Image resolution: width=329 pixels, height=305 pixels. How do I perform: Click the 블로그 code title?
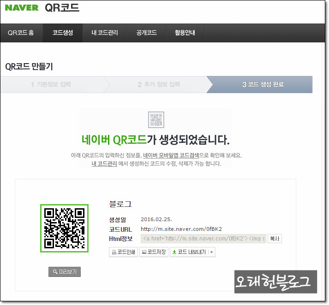[120, 204]
